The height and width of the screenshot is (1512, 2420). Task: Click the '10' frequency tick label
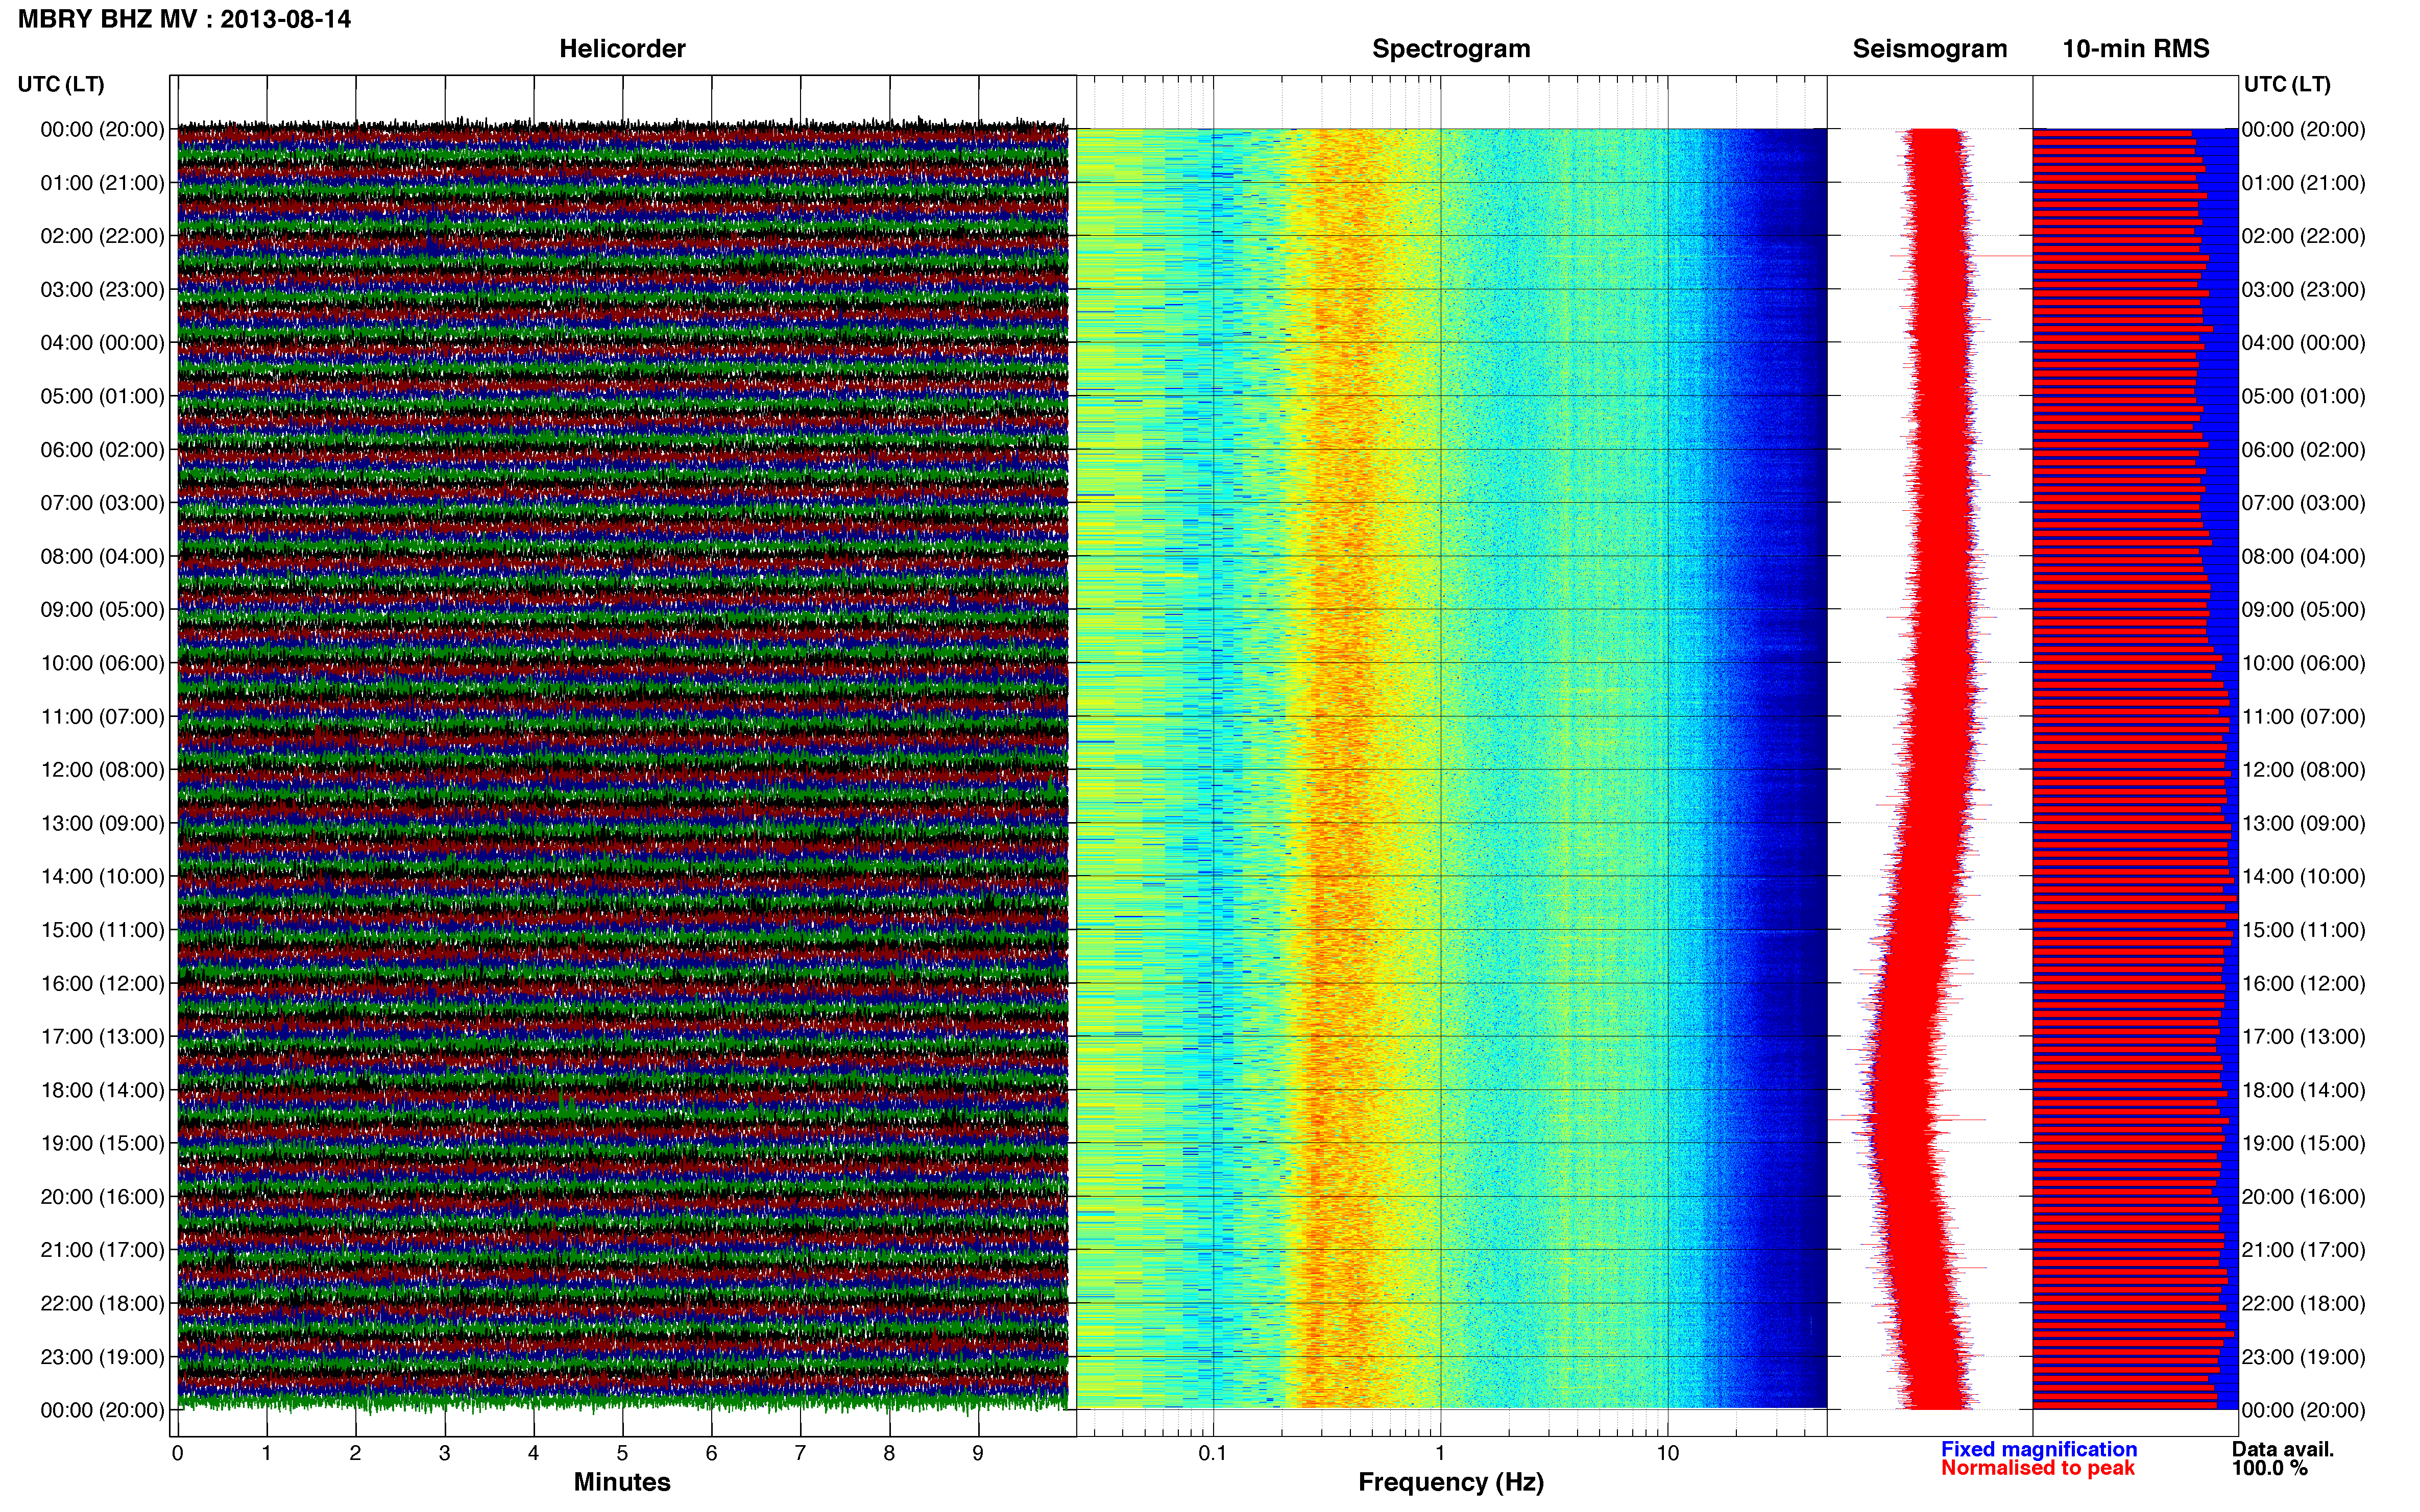tap(1667, 1453)
